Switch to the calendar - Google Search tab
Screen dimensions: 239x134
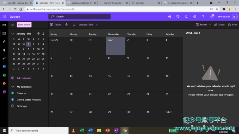[x=17, y=3]
